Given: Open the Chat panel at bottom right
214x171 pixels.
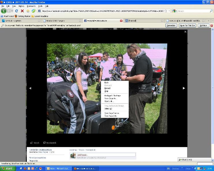Looking at the screenshot, I should point(186,159).
